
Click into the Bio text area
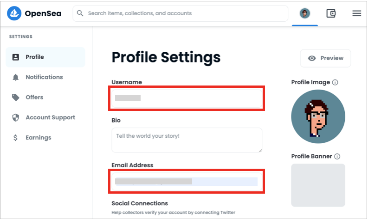[x=187, y=140]
